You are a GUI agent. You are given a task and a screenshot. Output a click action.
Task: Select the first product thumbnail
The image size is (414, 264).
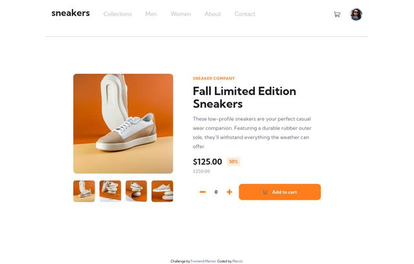click(84, 191)
